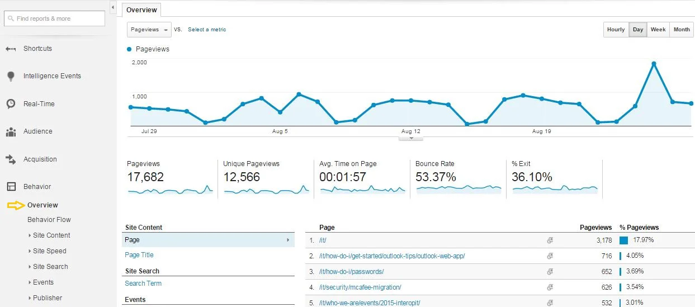Click the Acquisition arrows icon

11,159
